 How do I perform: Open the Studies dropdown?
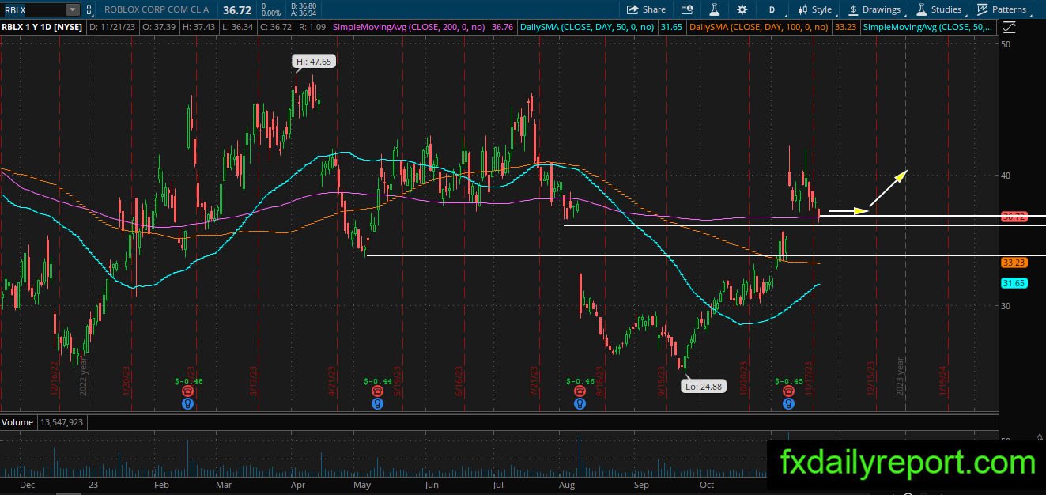(939, 9)
